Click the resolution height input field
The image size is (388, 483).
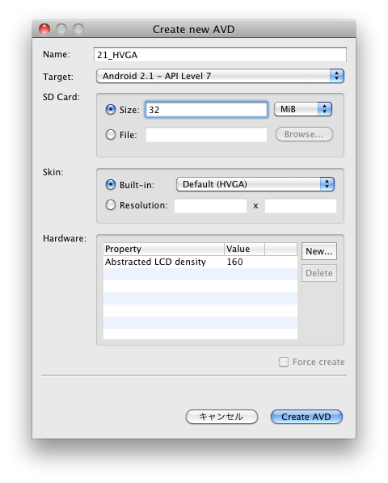point(301,205)
